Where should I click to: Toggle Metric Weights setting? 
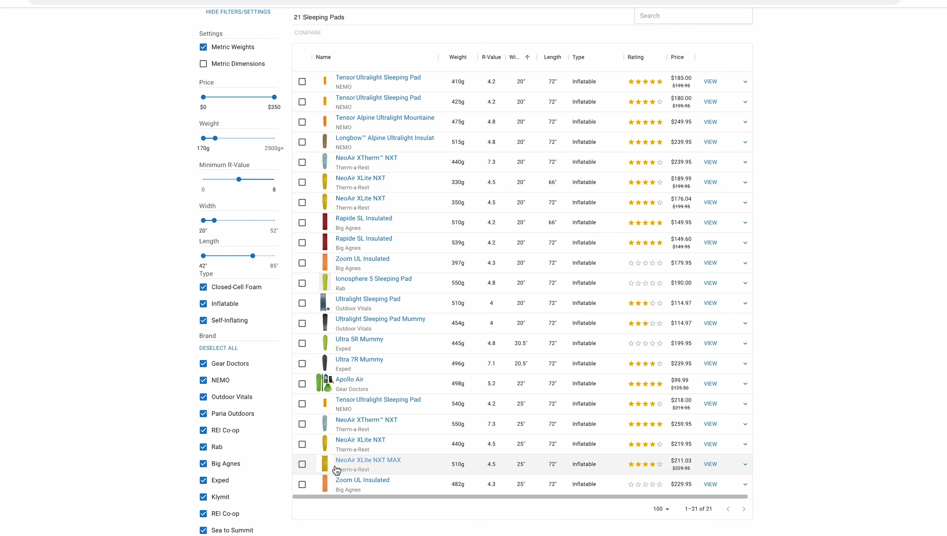(x=203, y=47)
